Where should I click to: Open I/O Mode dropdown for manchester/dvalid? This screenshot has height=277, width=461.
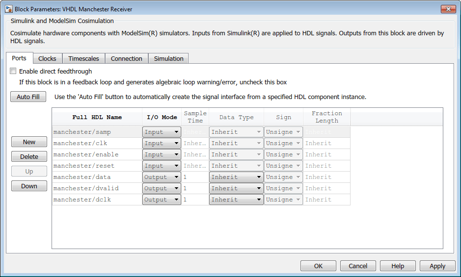coord(162,188)
